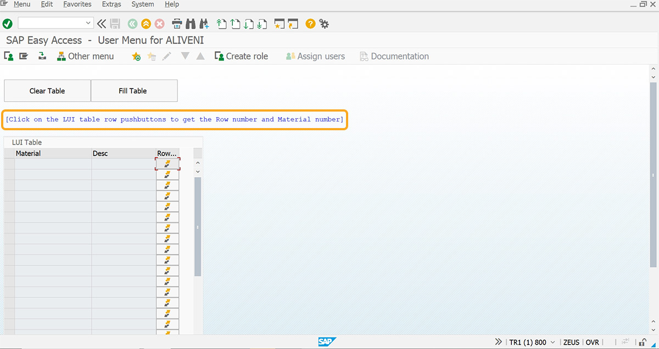Click the Move Favorites Down triangle

pos(185,56)
